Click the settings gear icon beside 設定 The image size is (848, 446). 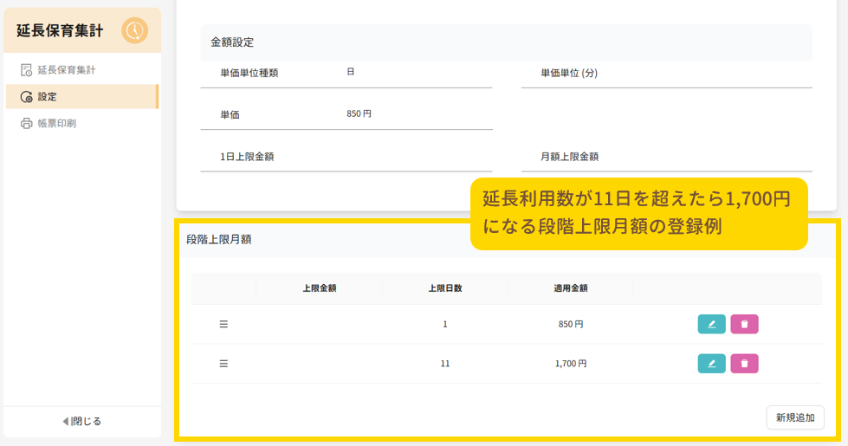click(27, 97)
